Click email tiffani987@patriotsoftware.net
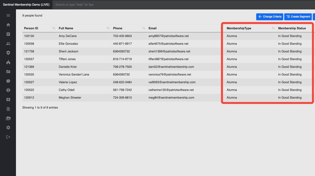This screenshot has height=176, width=315. 168,59
